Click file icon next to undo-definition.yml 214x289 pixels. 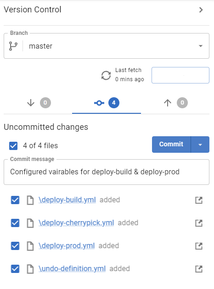click(30, 269)
